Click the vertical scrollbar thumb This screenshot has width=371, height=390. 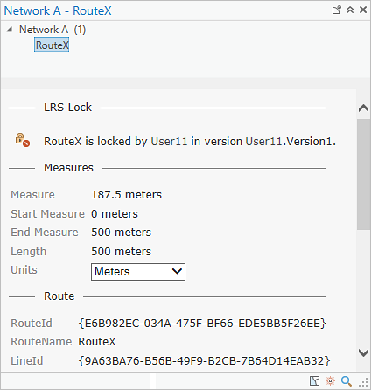tap(363, 174)
